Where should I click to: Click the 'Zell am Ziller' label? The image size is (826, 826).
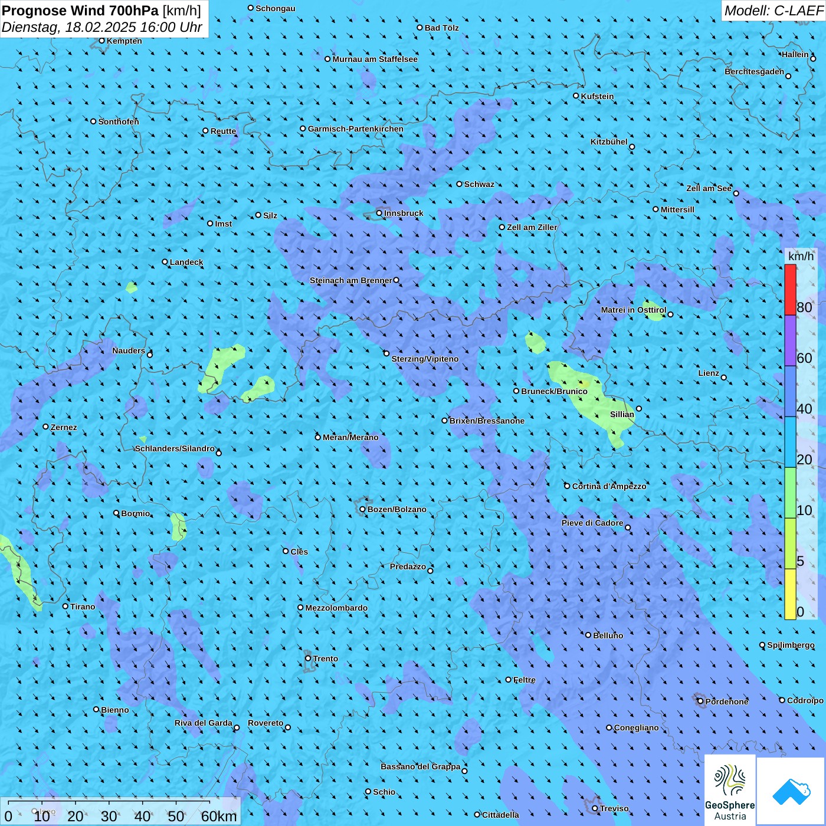[532, 227]
